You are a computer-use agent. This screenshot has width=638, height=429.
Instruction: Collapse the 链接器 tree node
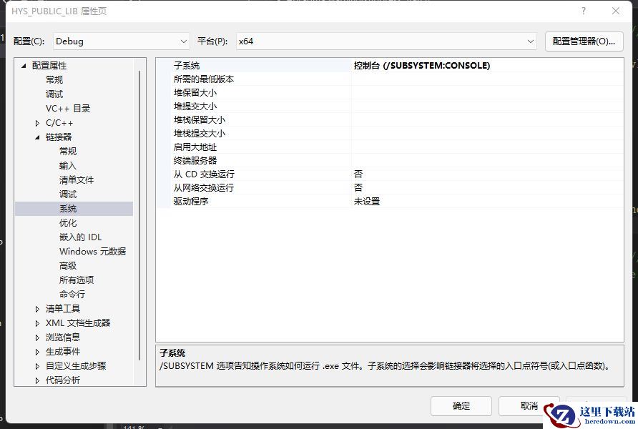coord(38,137)
